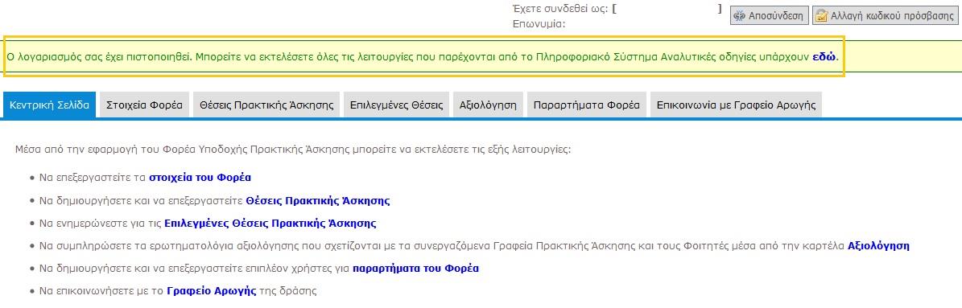Screen dimensions: 962x308
Task: Switch to Παραρτήματα Φορέα tab
Action: pyautogui.click(x=587, y=105)
